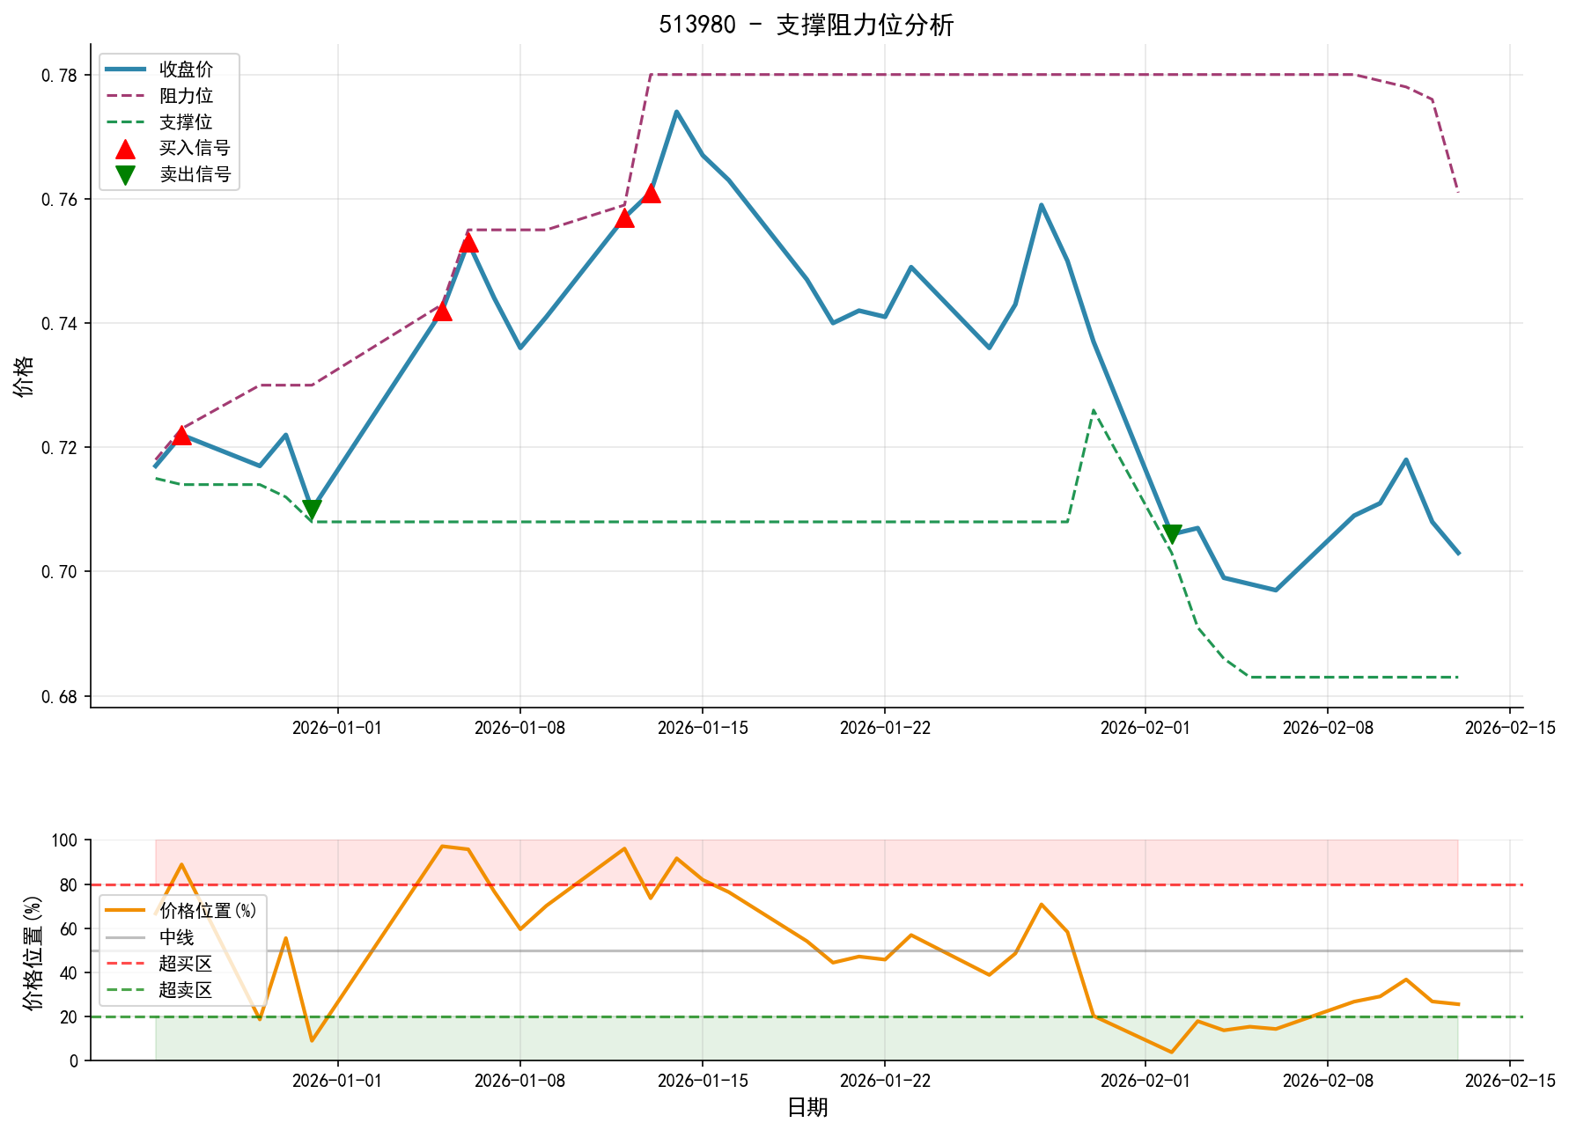This screenshot has height=1130, width=1569.
Task: Select the 2026-01-15 date axis label
Action: [x=704, y=727]
